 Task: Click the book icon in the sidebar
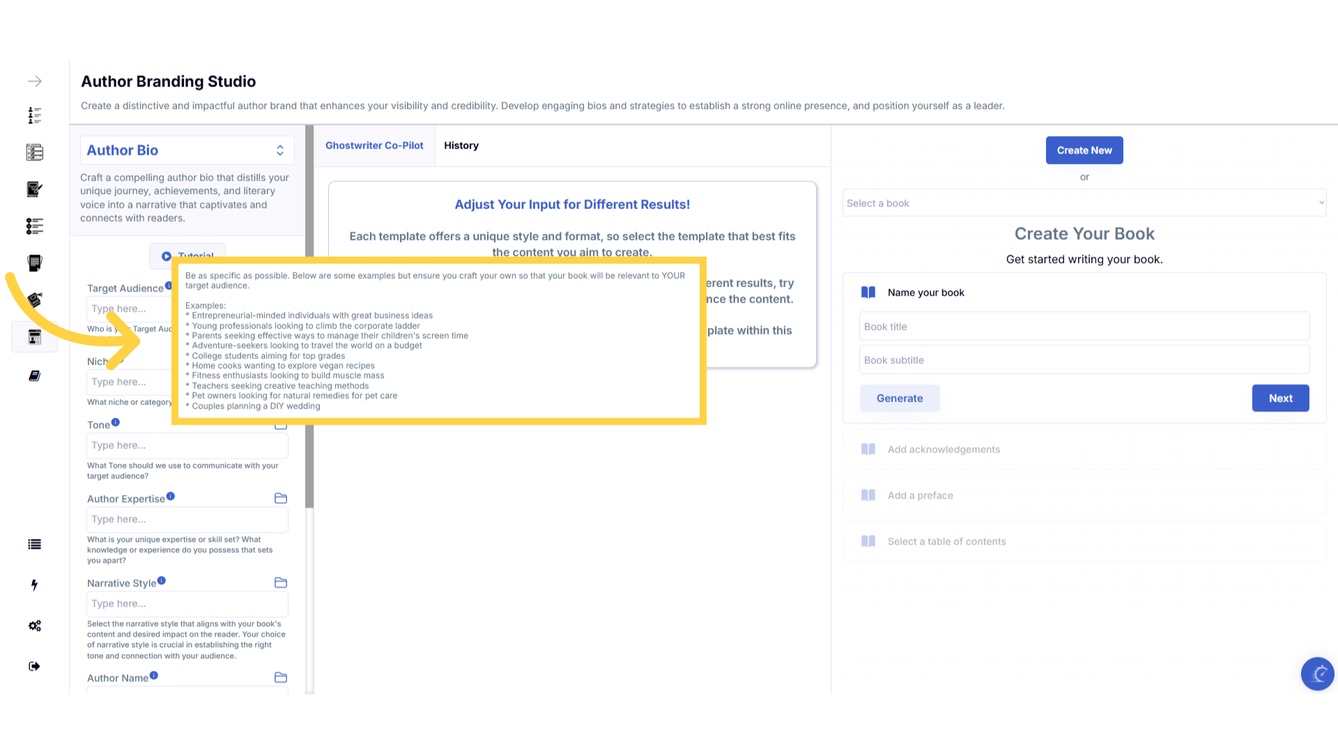pyautogui.click(x=34, y=376)
